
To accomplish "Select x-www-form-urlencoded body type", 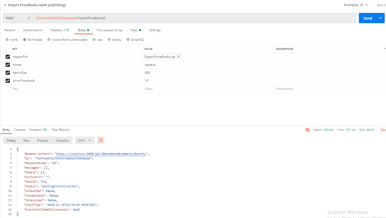I will 49,39.
